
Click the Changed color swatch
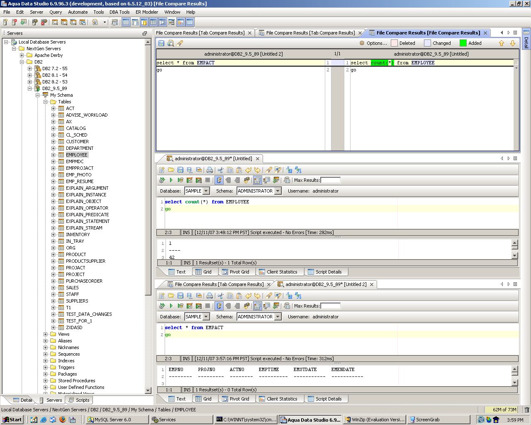click(x=427, y=43)
